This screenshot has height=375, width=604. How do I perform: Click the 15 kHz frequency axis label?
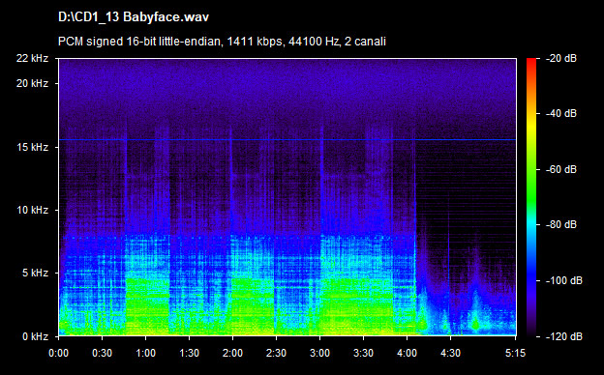pyautogui.click(x=32, y=147)
